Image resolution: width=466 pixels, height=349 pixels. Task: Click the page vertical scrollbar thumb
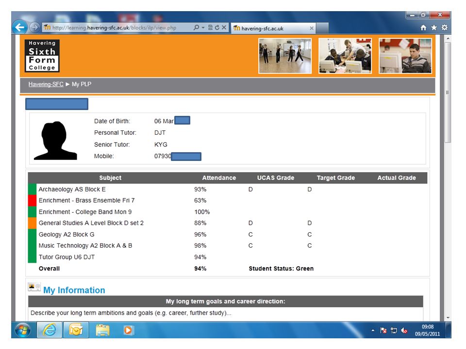(448, 93)
